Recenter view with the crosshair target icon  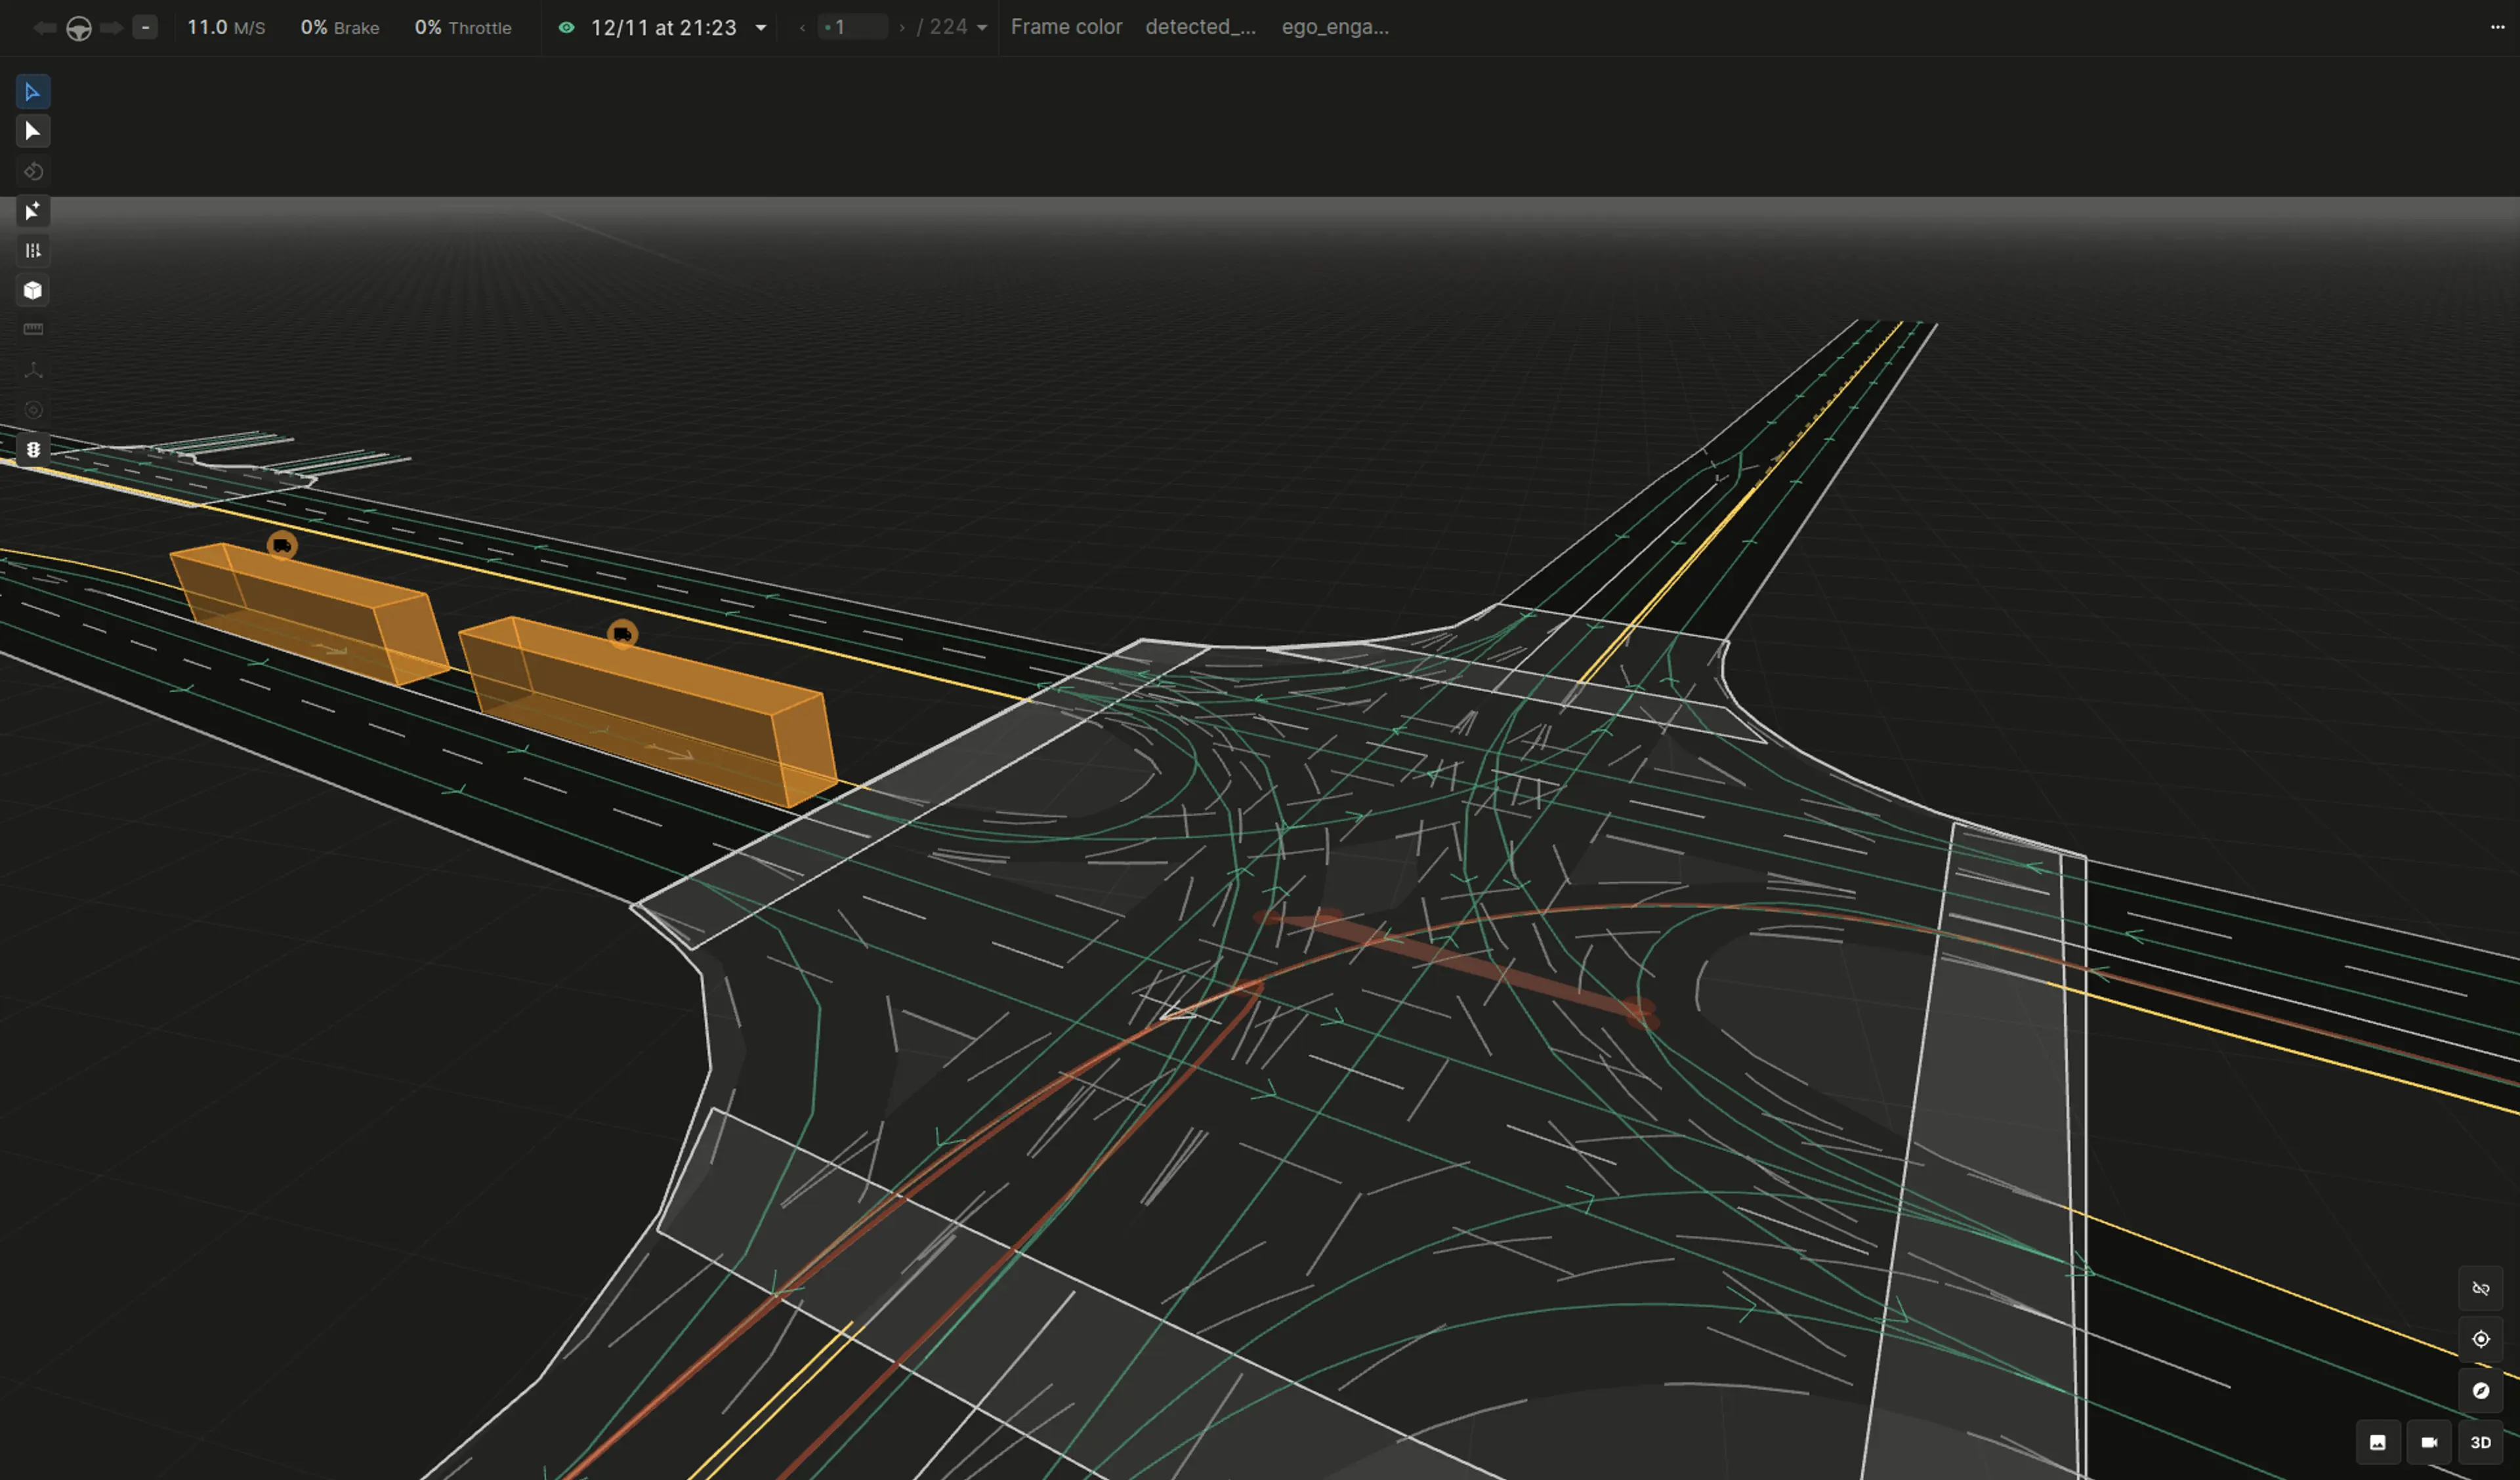pyautogui.click(x=2480, y=1339)
